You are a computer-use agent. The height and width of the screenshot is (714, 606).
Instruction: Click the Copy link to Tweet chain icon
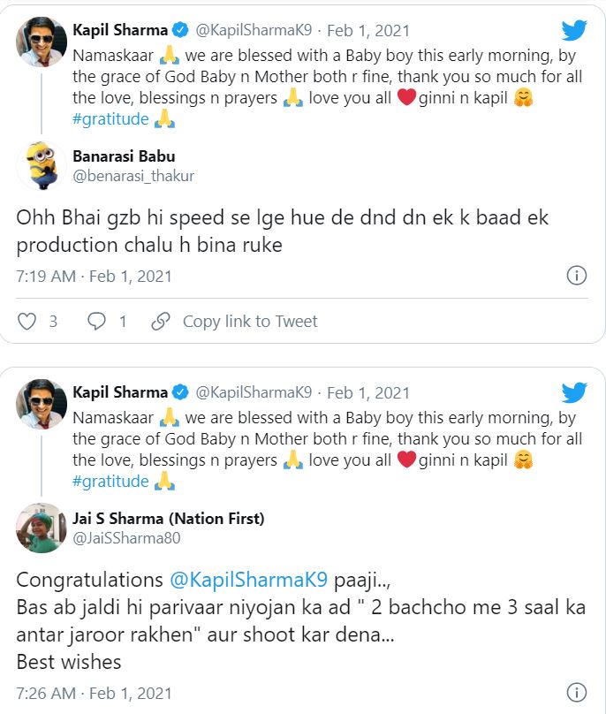point(163,321)
